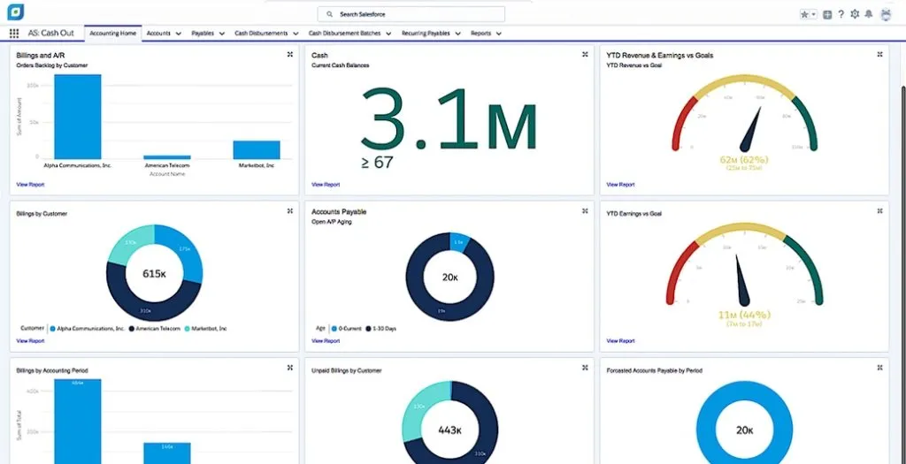Open the Payables tab dropdown chevron
The width and height of the screenshot is (906, 464).
tap(222, 34)
